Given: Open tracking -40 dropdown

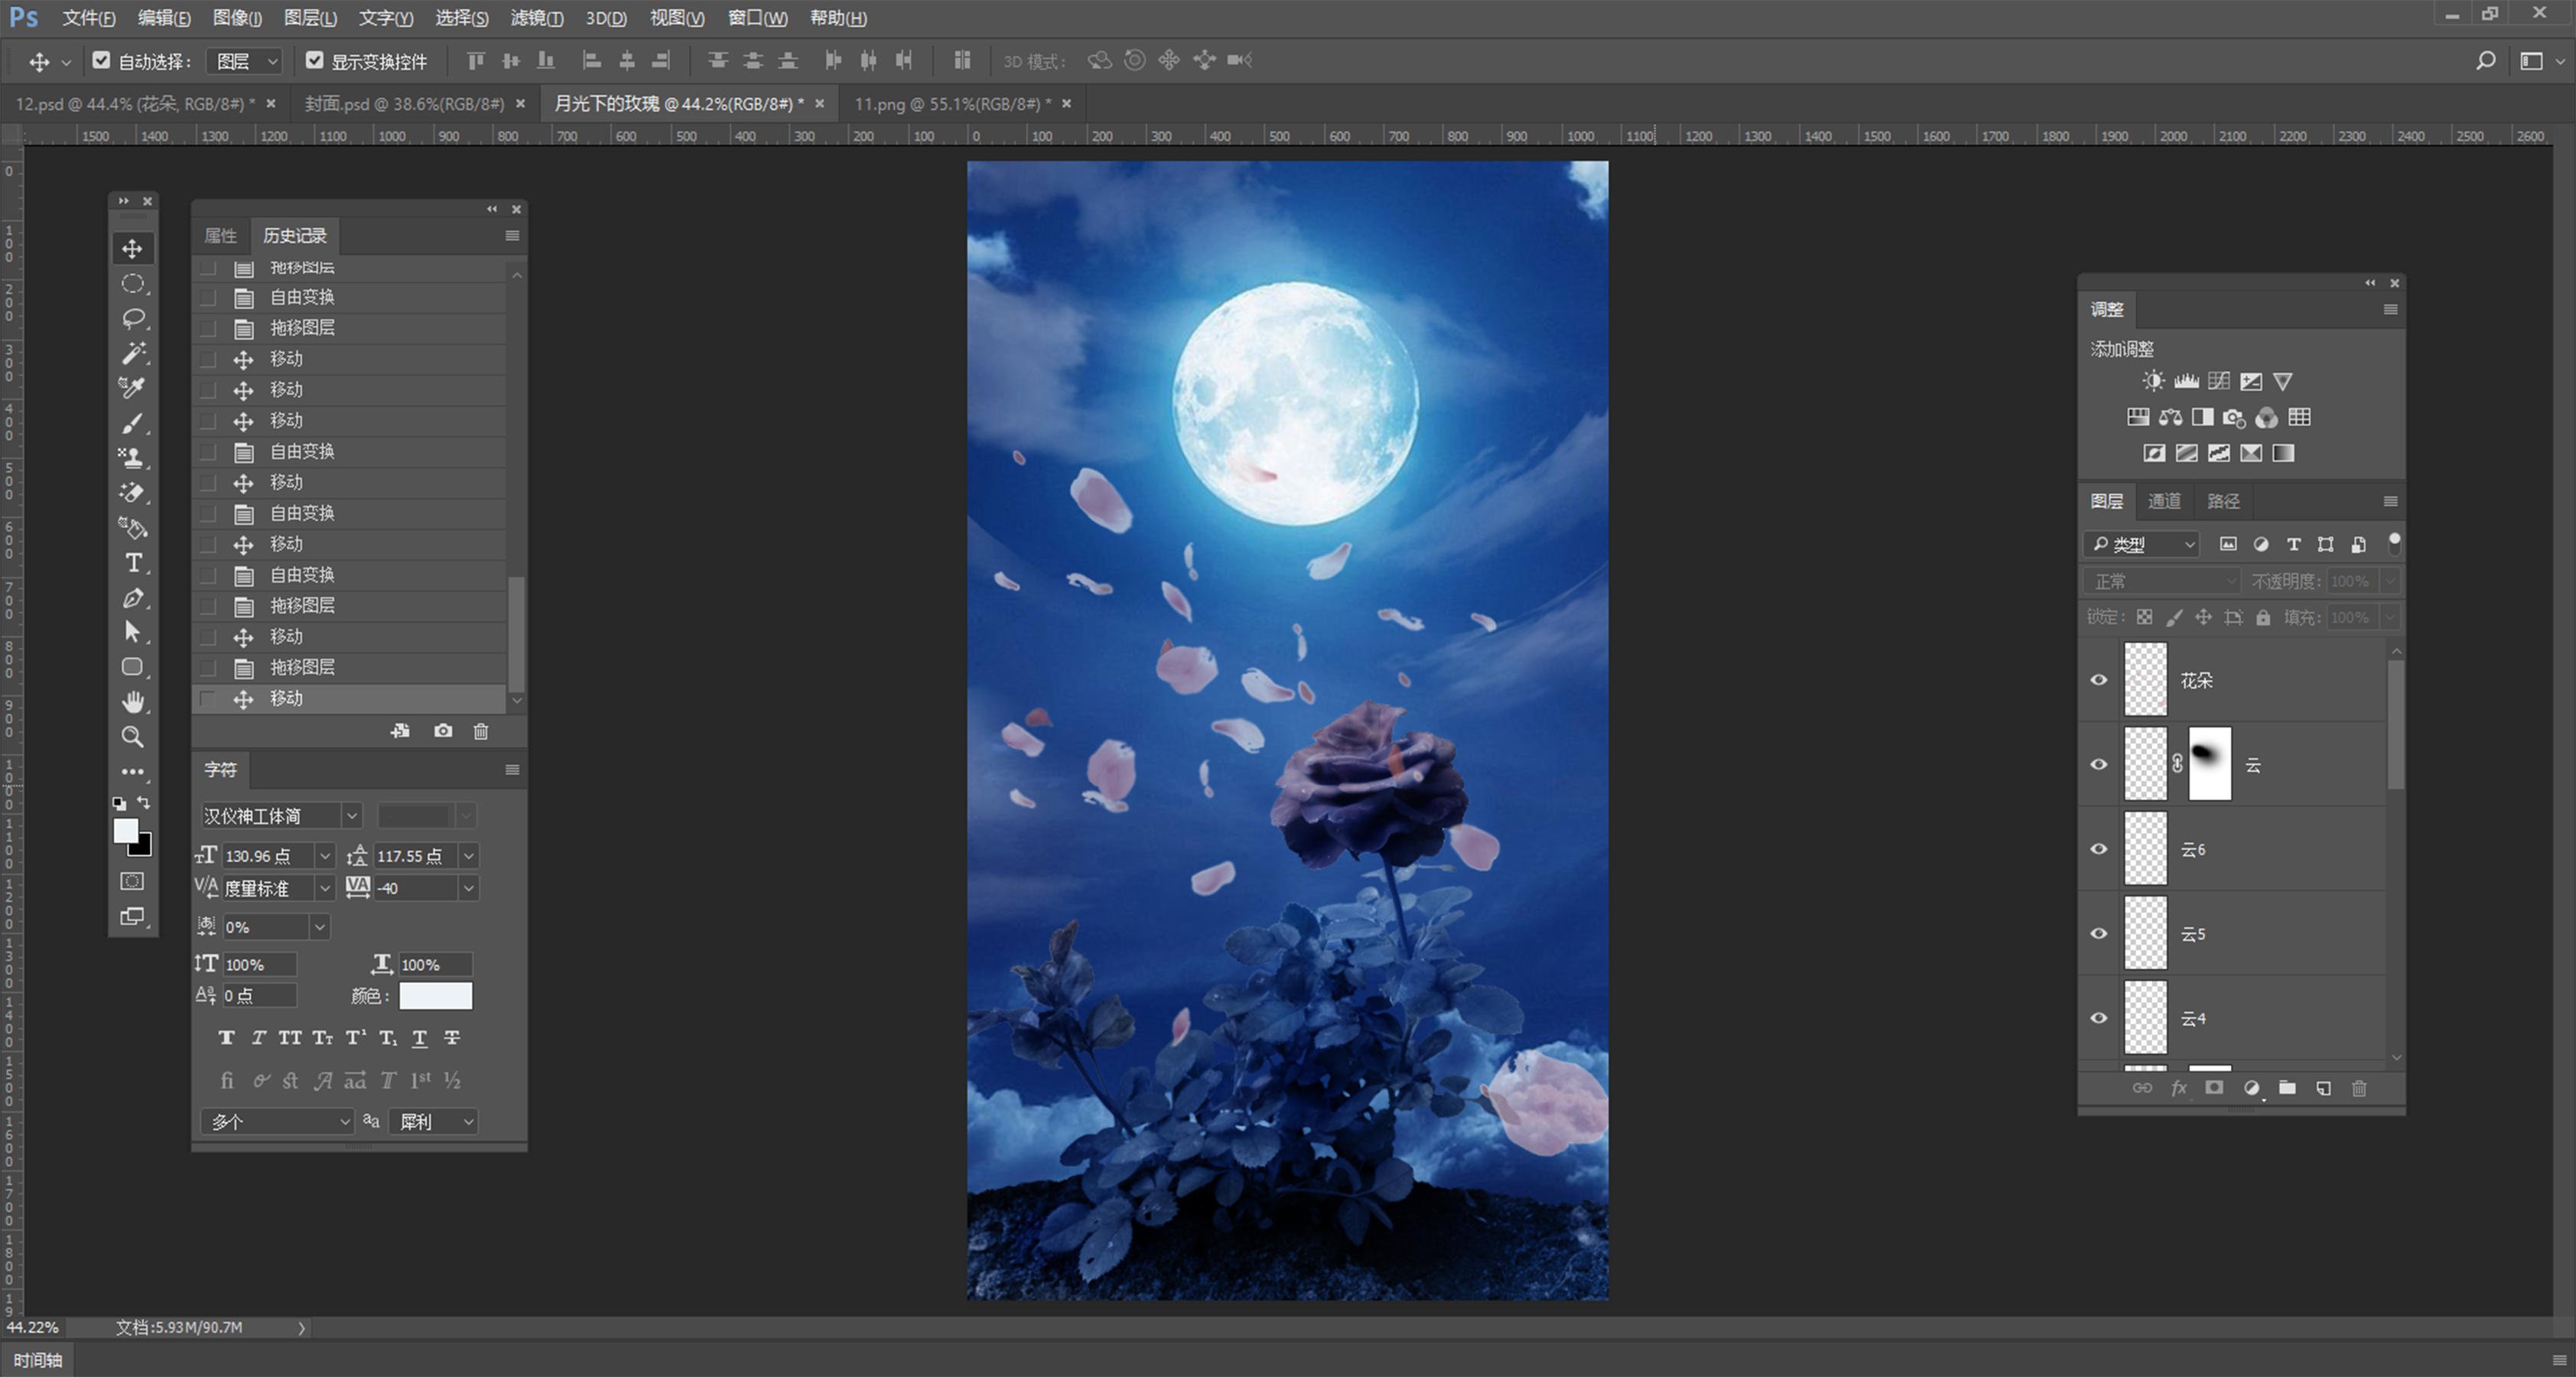Looking at the screenshot, I should pos(468,888).
